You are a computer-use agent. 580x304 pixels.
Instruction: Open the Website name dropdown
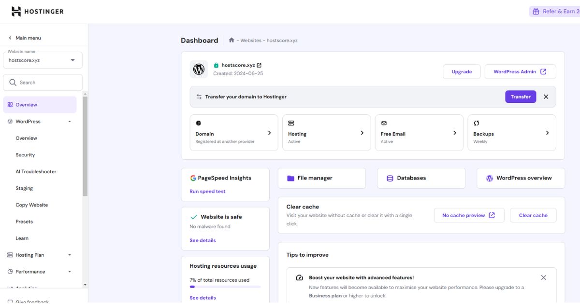point(43,60)
